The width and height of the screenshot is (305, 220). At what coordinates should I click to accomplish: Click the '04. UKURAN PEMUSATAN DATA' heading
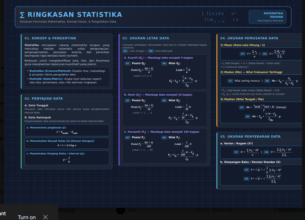pos(249,38)
